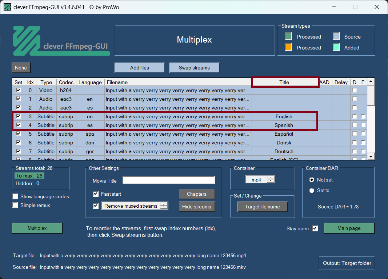This screenshot has width=388, height=279.
Task: Enable Simple remux checkbox
Action: (15, 205)
